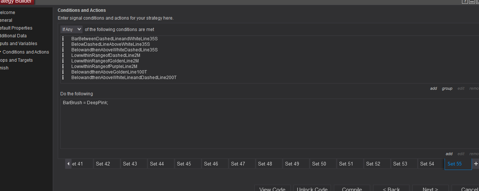Click info icon beside LowwithinRangeofGoldenLine2M
The image size is (479, 191).
tap(63, 61)
